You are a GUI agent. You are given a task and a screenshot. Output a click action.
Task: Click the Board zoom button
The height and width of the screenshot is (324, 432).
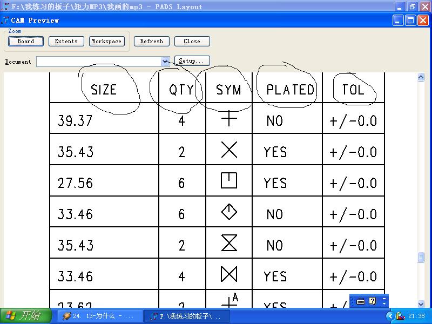[25, 42]
